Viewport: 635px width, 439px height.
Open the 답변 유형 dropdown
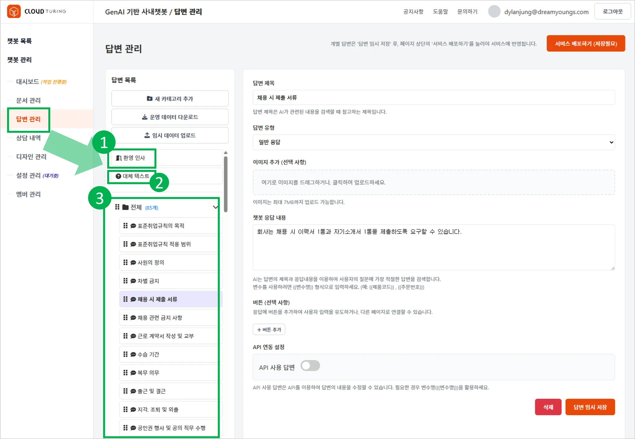point(433,142)
